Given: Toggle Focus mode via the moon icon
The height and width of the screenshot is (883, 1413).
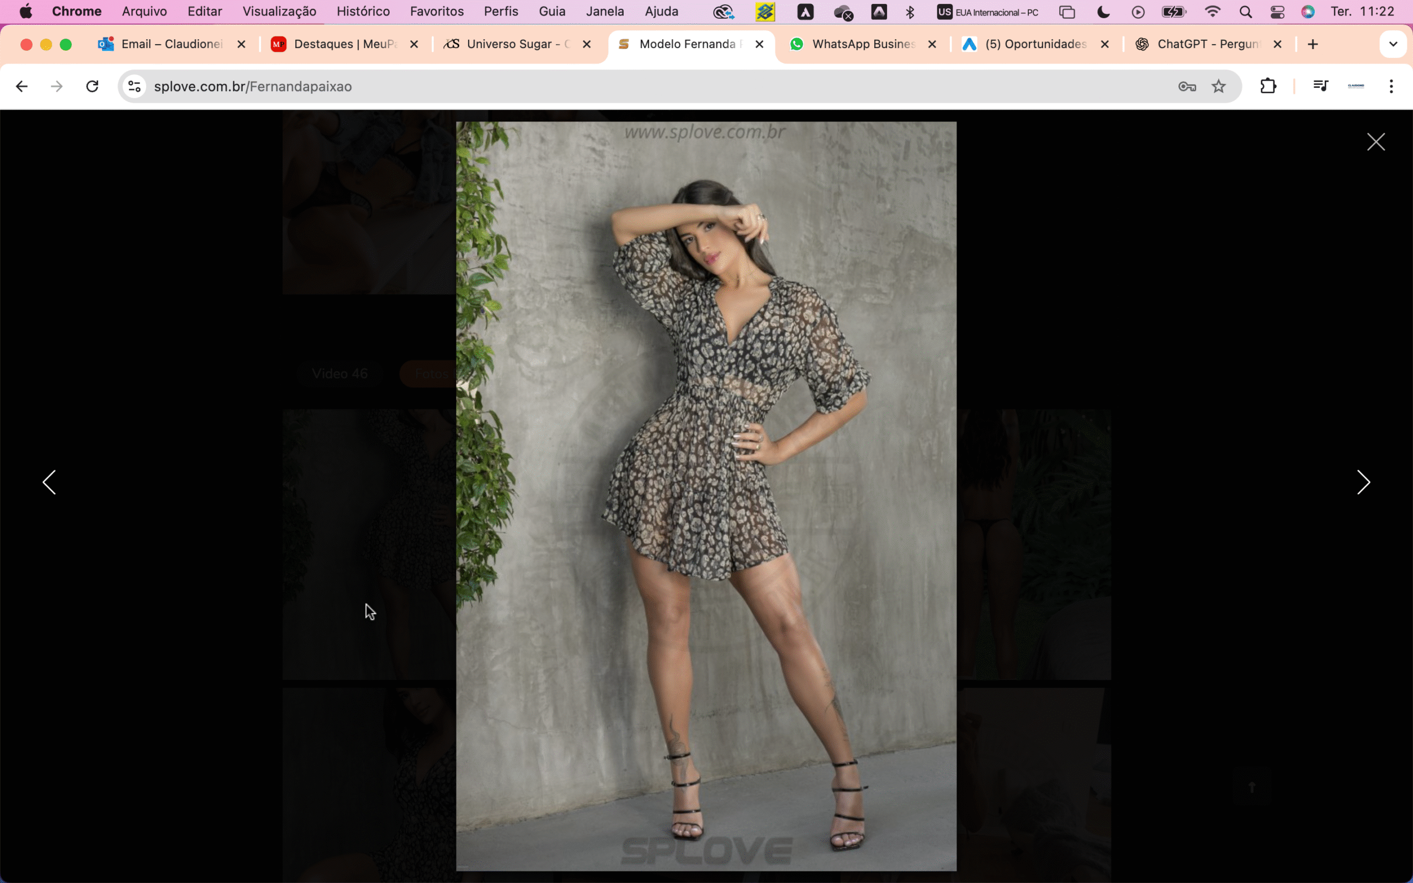Looking at the screenshot, I should click(1103, 12).
